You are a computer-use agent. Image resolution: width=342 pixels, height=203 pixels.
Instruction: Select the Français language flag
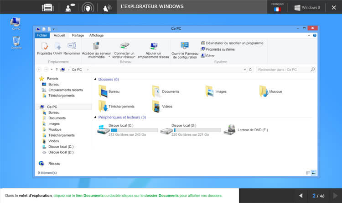click(277, 10)
